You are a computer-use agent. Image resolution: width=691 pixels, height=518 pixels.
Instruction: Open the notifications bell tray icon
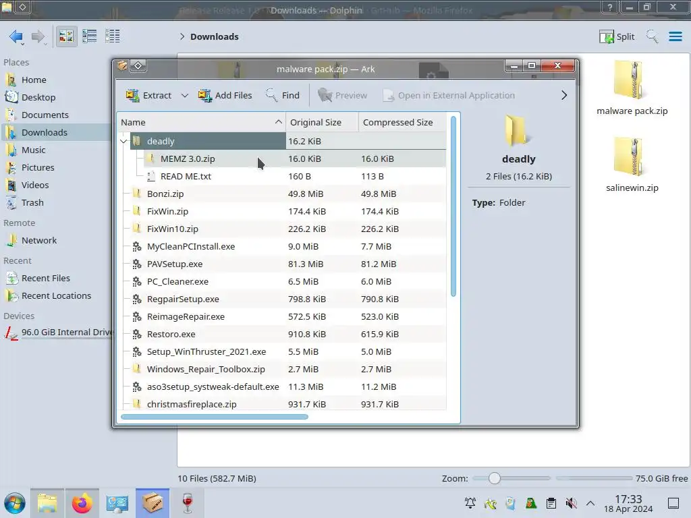(470, 503)
